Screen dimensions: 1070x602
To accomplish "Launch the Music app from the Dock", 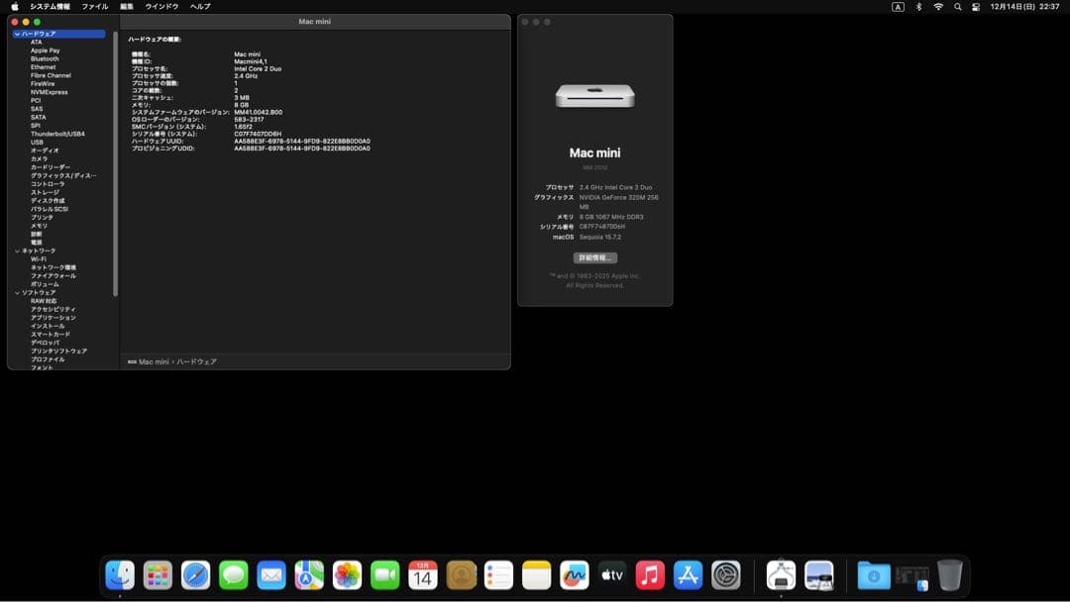I will point(648,574).
